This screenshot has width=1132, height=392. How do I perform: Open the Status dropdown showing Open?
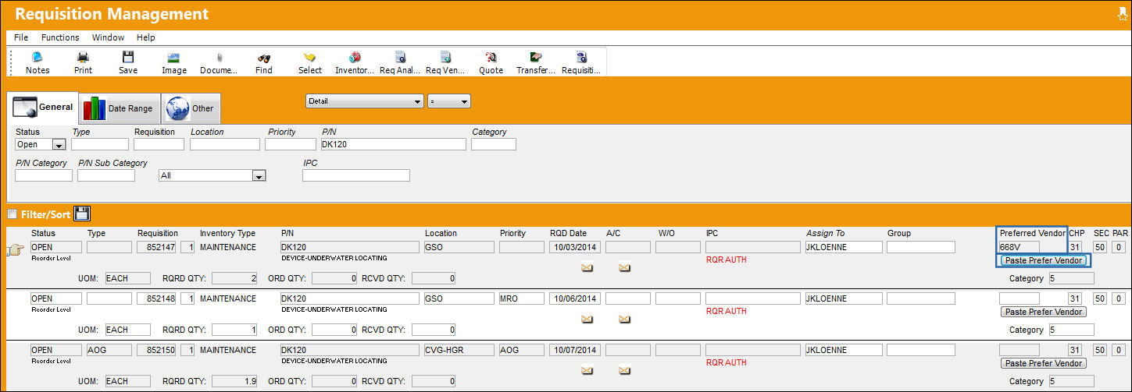[58, 145]
